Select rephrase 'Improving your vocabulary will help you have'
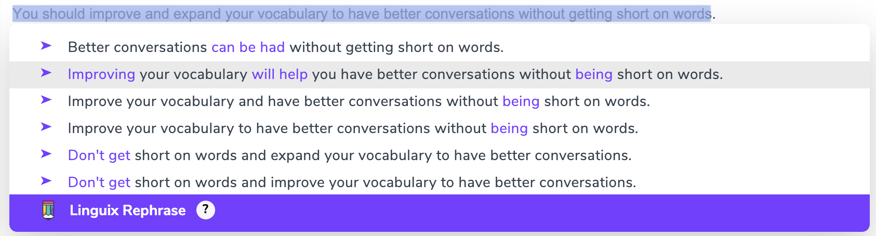 tap(439, 75)
